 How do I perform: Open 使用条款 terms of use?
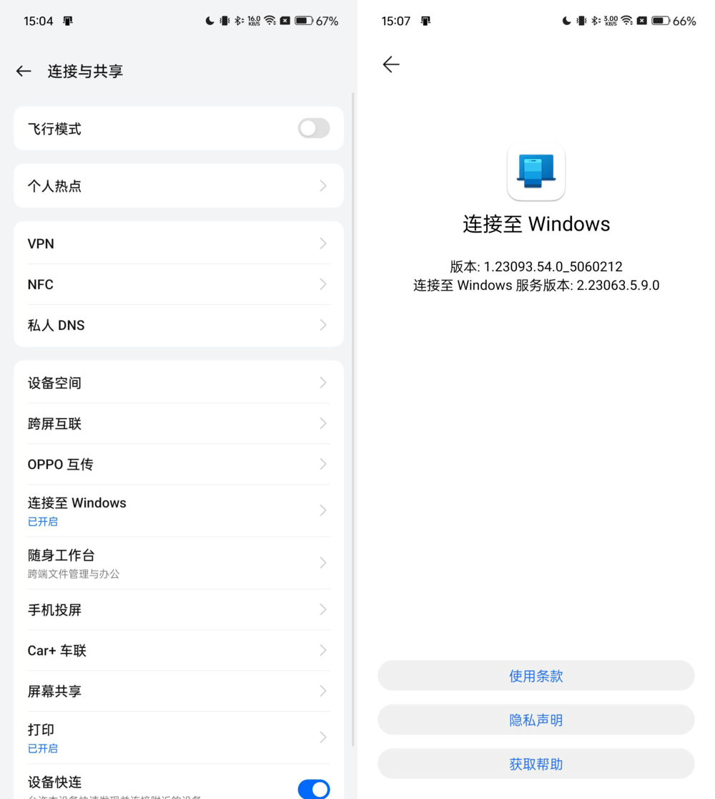click(536, 676)
